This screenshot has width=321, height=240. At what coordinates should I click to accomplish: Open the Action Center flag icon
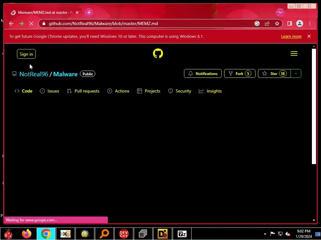pyautogui.click(x=272, y=234)
